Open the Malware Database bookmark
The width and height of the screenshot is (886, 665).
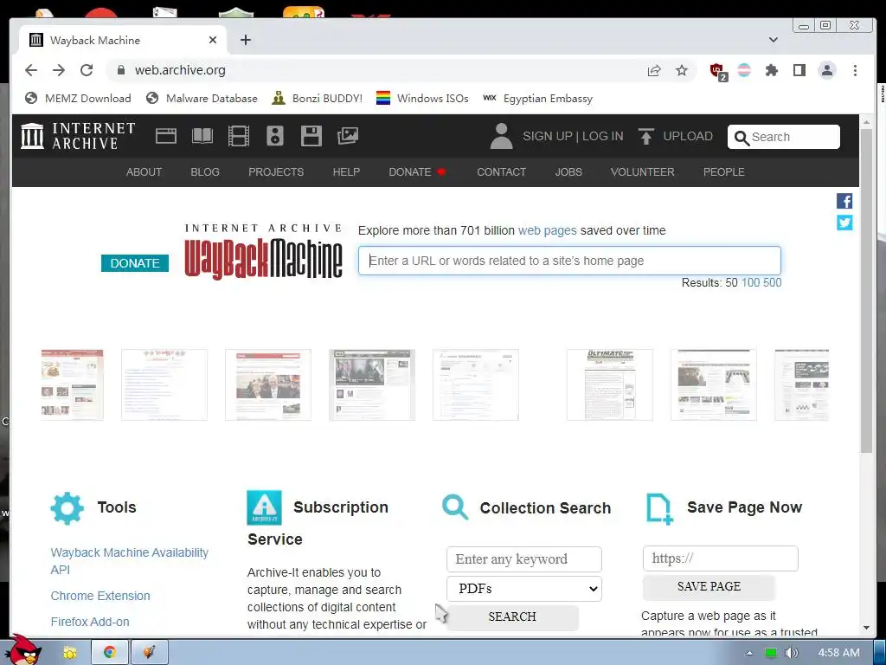[x=202, y=99]
